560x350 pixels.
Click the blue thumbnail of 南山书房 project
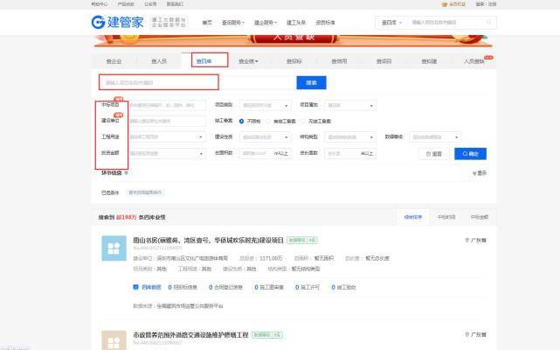pos(114,248)
